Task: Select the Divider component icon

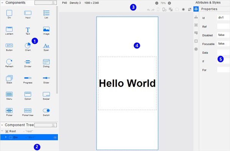Action: click(28, 62)
